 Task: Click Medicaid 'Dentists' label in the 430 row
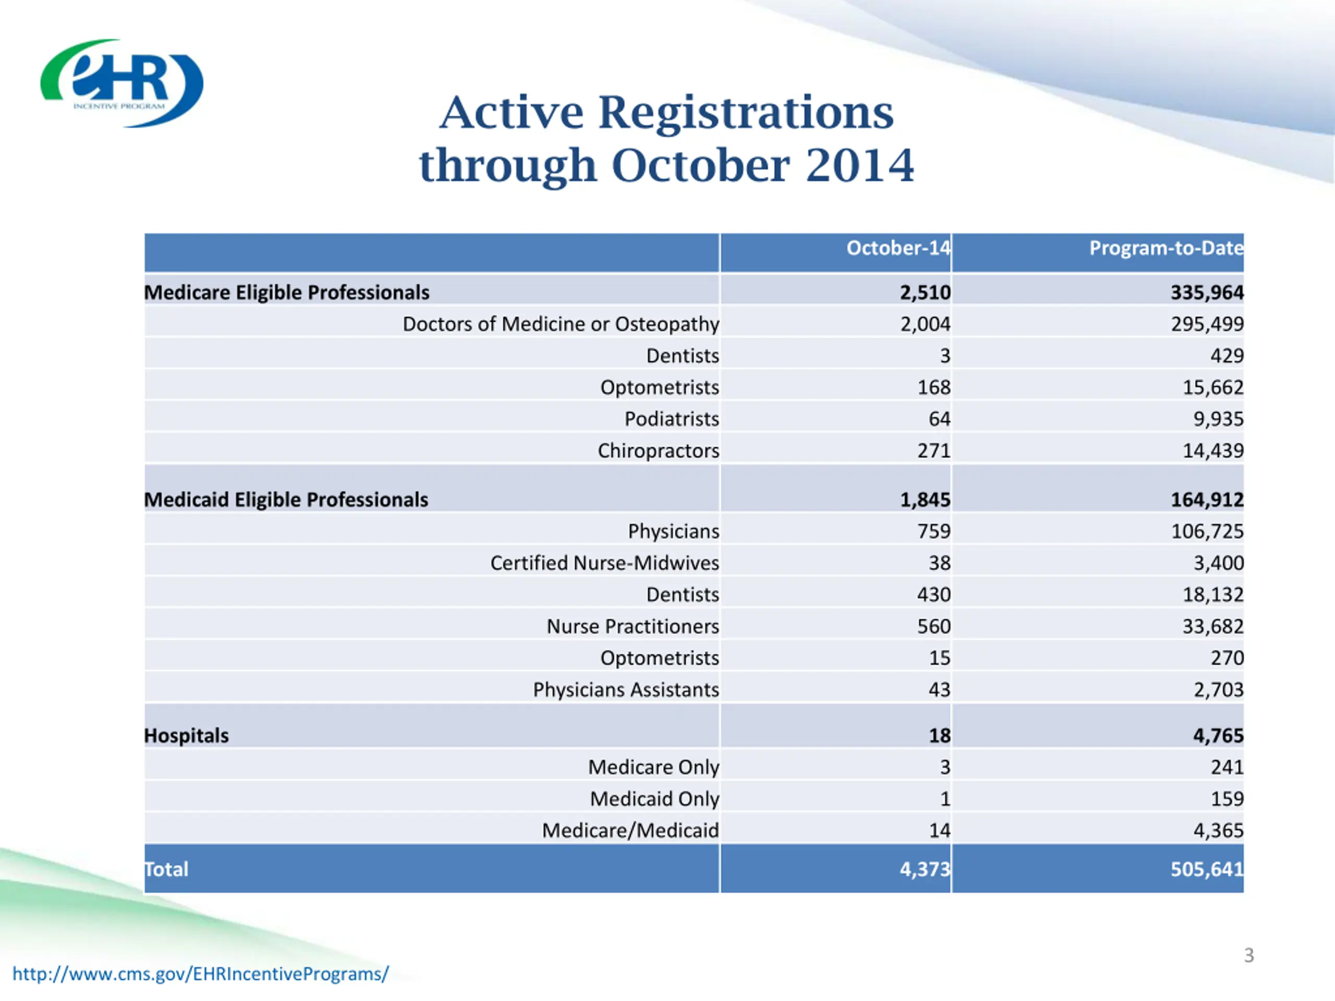click(683, 594)
